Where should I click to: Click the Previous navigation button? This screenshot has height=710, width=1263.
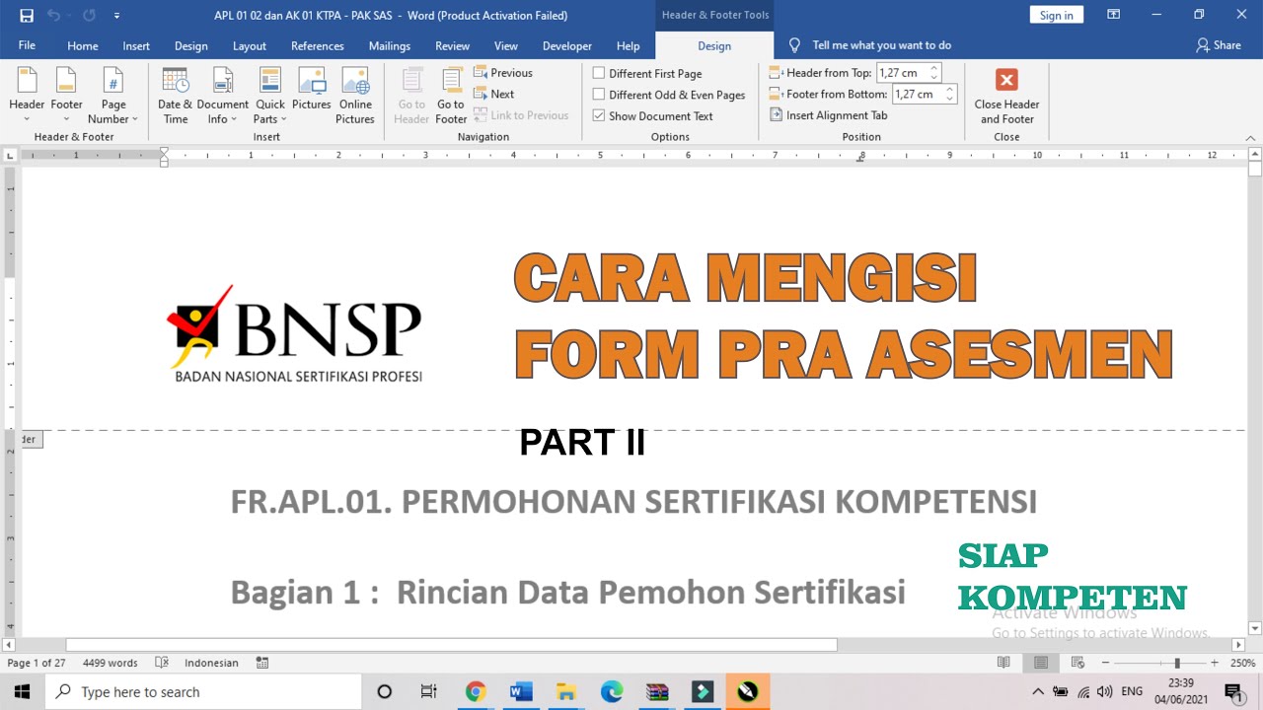point(503,73)
